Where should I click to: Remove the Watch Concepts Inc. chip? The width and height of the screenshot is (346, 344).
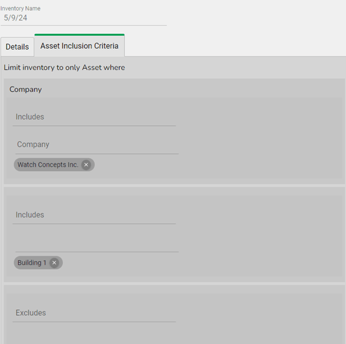[x=86, y=165]
